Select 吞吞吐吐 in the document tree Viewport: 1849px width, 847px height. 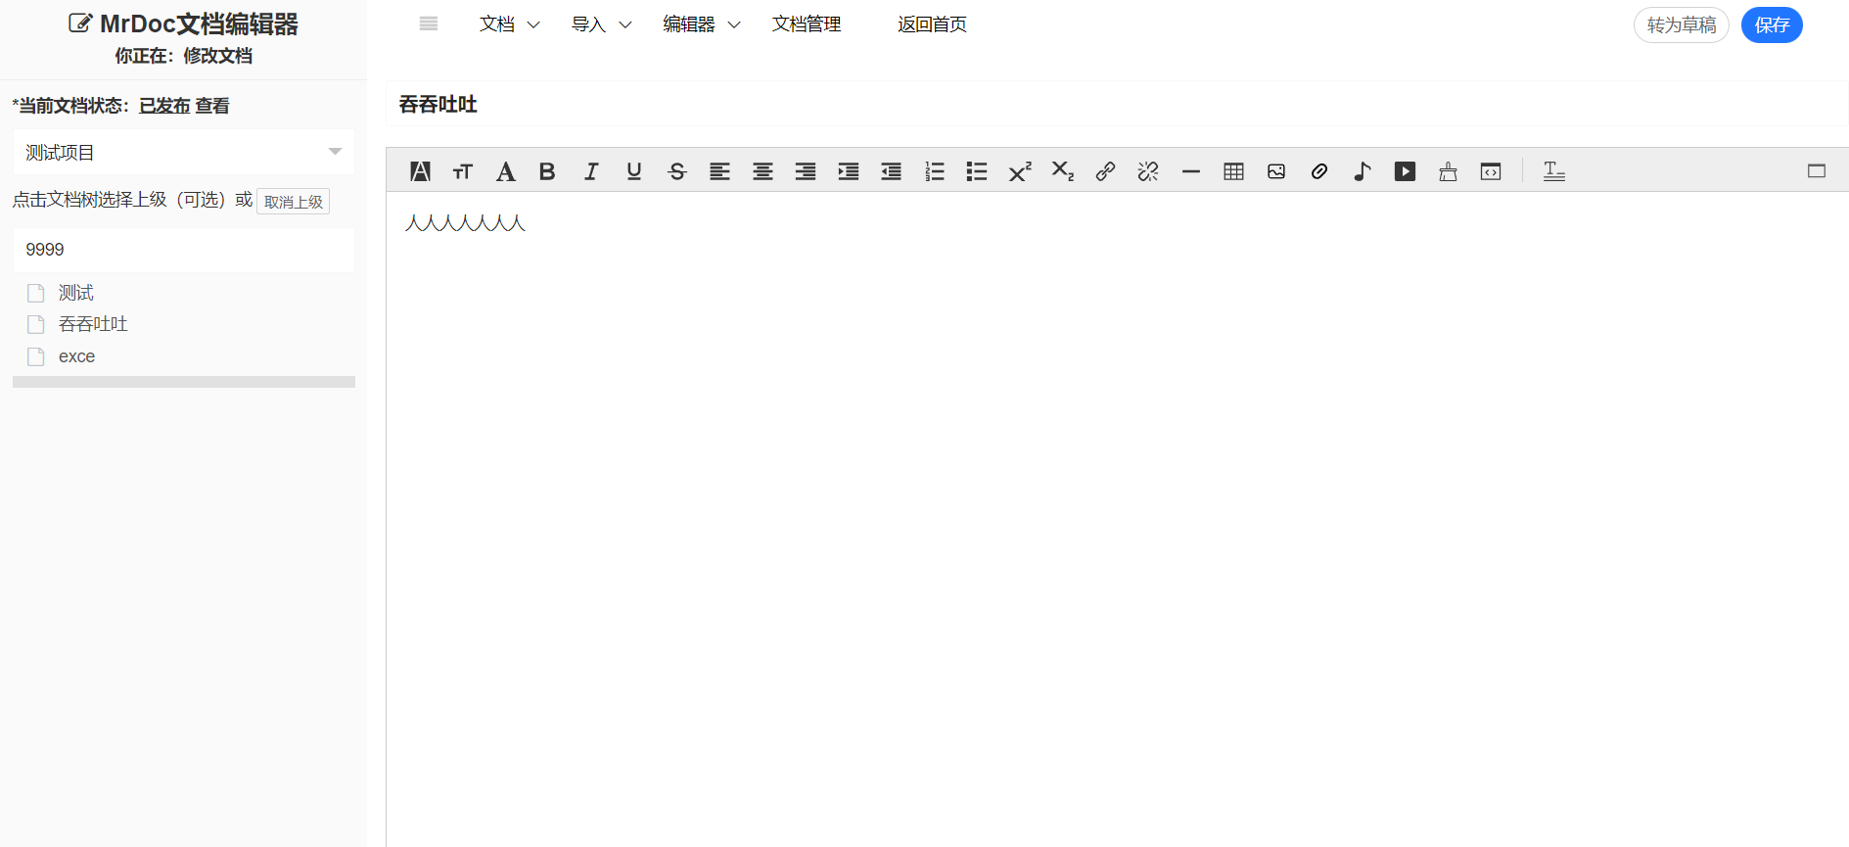pyautogui.click(x=93, y=324)
